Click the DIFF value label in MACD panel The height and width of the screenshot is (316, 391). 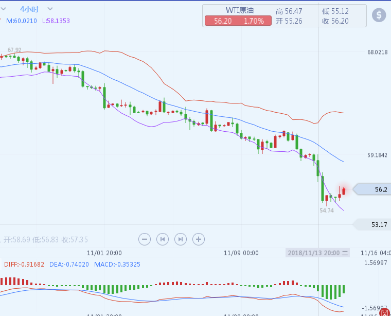[24, 264]
